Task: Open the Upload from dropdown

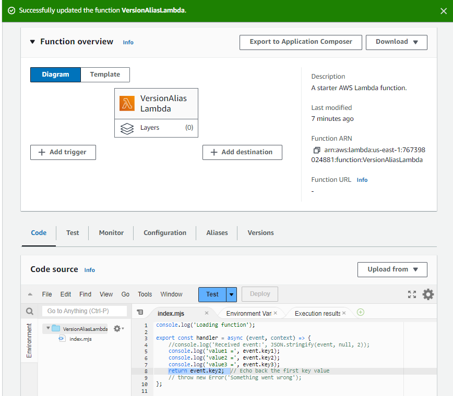Action: click(392, 269)
